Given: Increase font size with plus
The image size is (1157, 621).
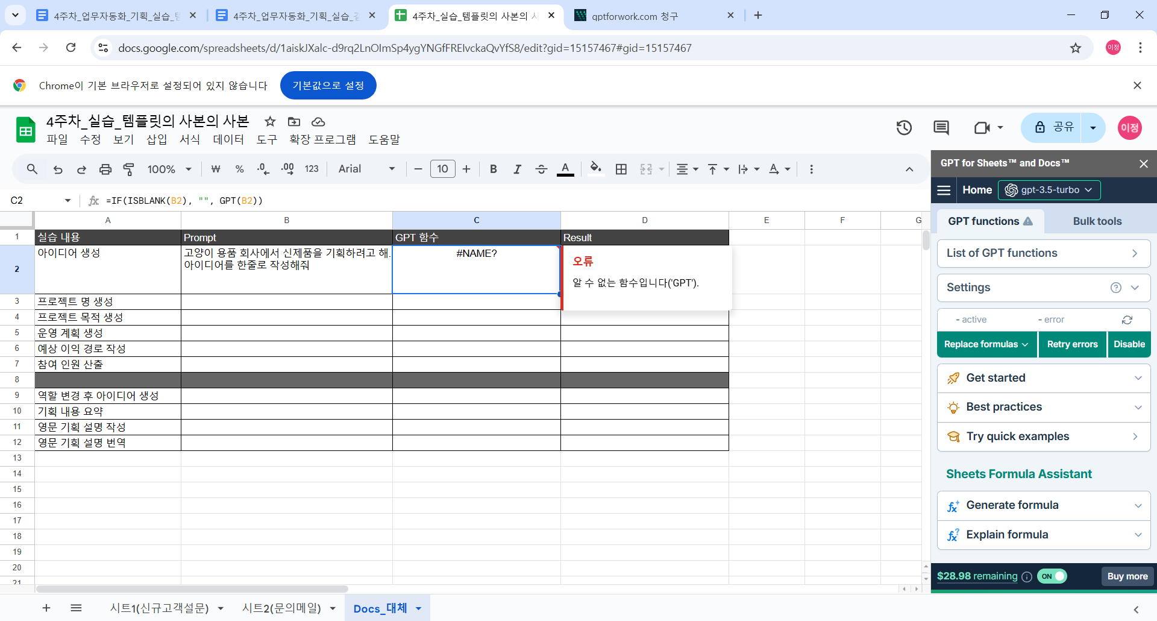Looking at the screenshot, I should click(466, 169).
